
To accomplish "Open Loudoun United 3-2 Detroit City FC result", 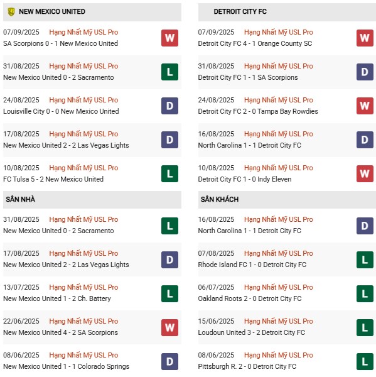I will [x=251, y=332].
